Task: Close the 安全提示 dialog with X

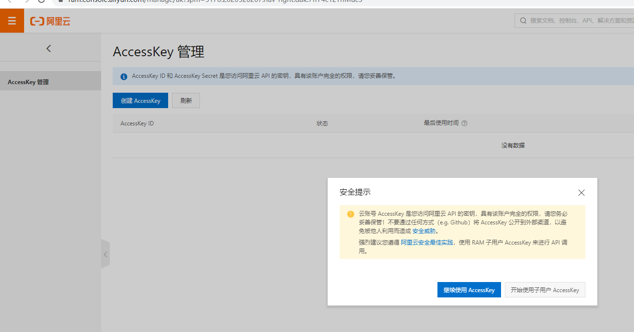Action: tap(581, 193)
